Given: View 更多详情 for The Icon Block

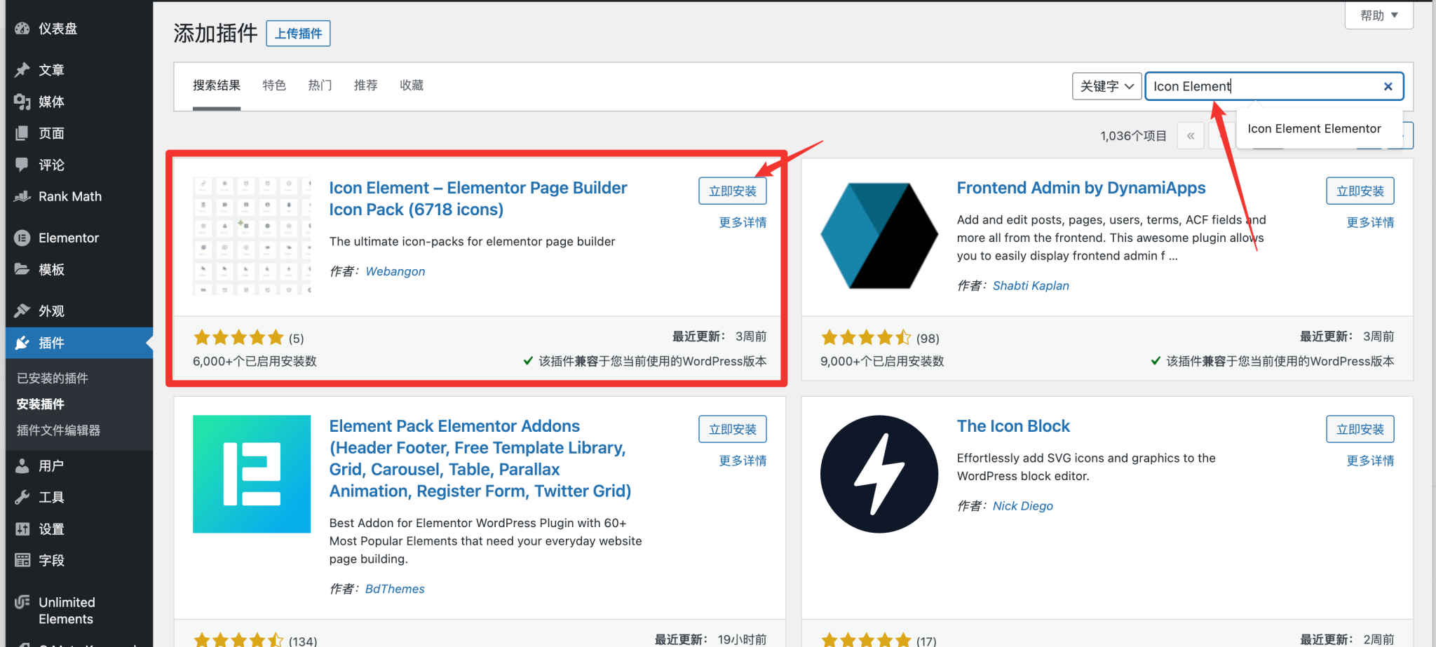Looking at the screenshot, I should (x=1370, y=461).
